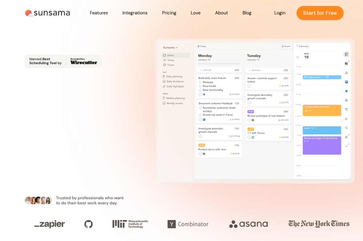Screen dimensions: 363x241
Task: Select the blue Morning routine calendar event
Action: (x=322, y=77)
